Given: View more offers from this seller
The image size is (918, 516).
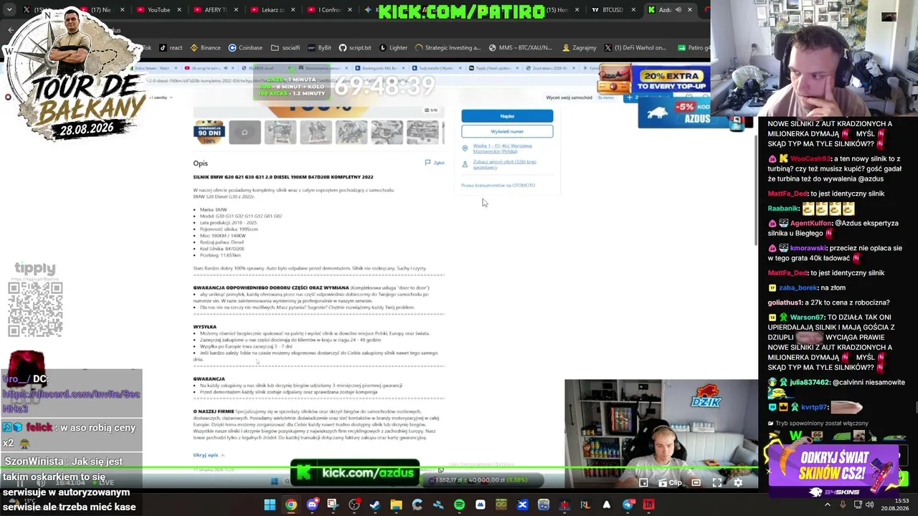Looking at the screenshot, I should click(x=504, y=164).
